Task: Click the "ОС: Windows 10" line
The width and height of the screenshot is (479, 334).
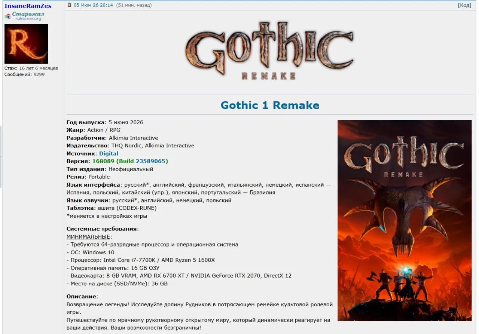Action: [91, 252]
